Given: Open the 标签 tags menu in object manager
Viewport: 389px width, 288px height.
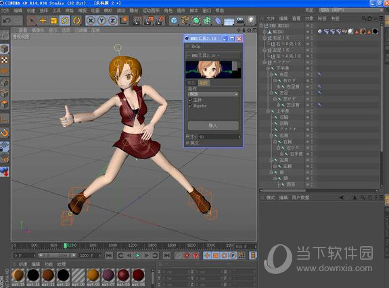Looking at the screenshot, I should click(322, 19).
